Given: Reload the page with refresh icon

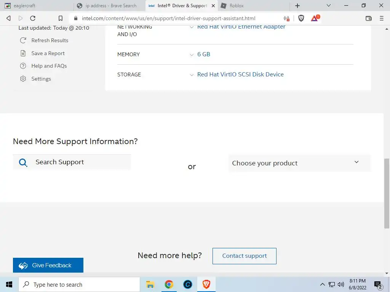Looking at the screenshot, I should coord(33,18).
